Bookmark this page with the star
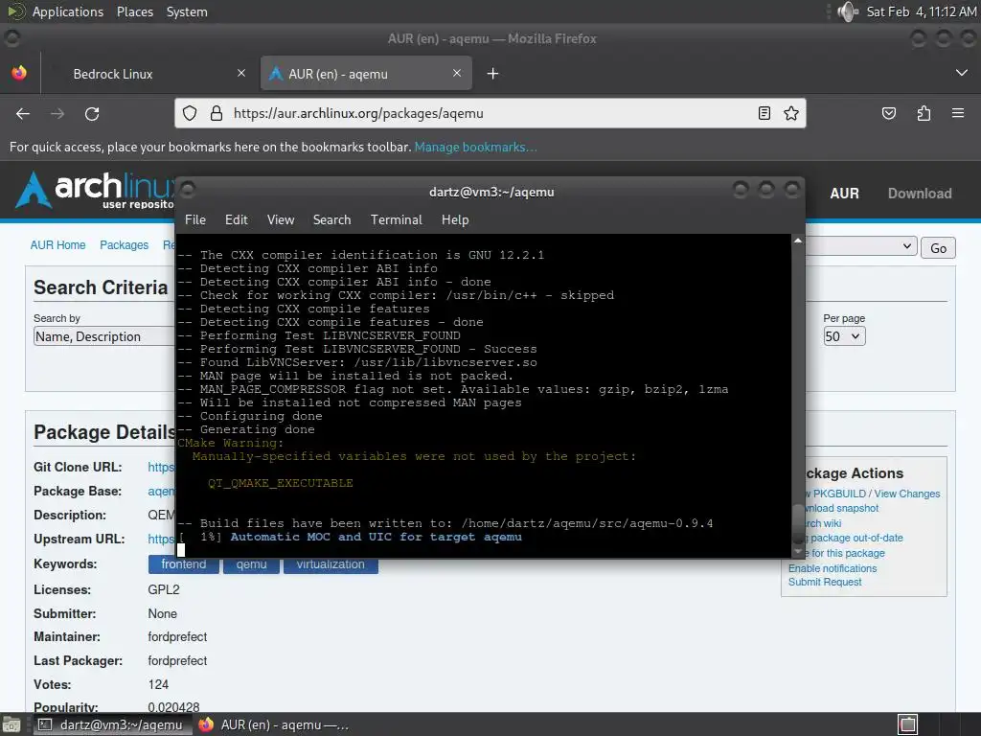 pos(790,113)
